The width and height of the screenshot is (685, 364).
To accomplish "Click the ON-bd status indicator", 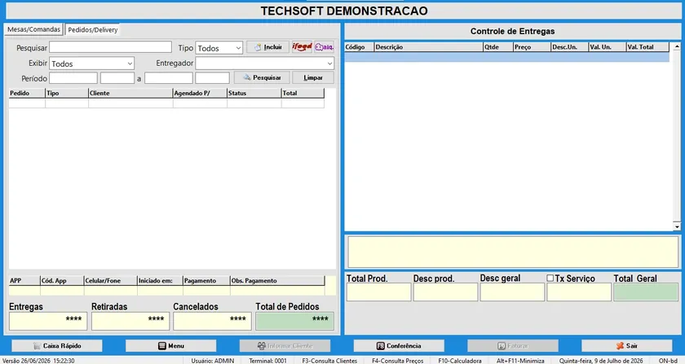I will tap(668, 361).
